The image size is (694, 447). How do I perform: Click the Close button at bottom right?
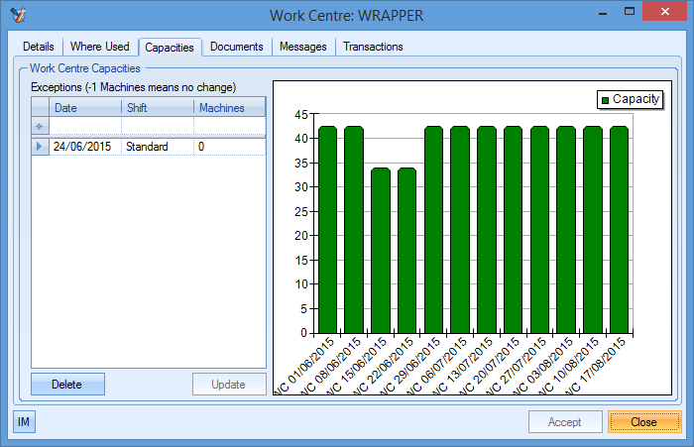643,422
